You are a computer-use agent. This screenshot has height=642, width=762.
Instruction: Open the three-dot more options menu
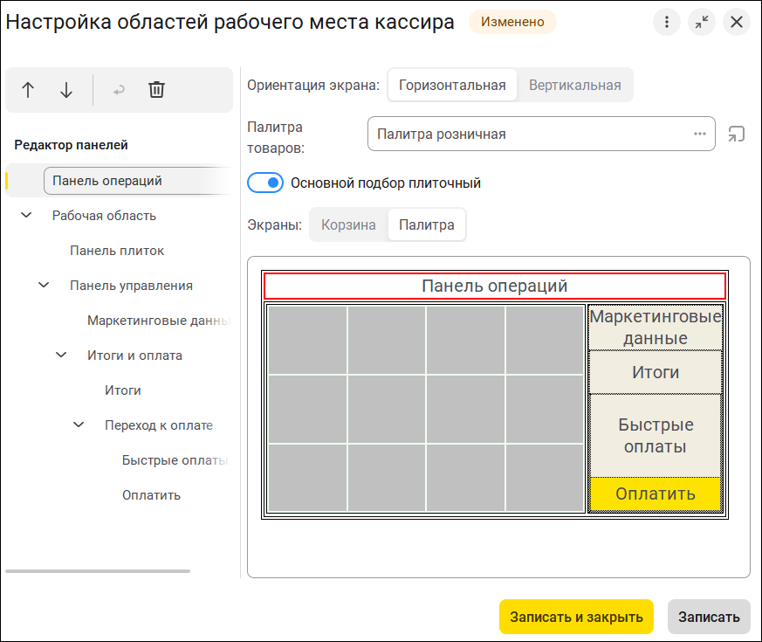point(667,22)
